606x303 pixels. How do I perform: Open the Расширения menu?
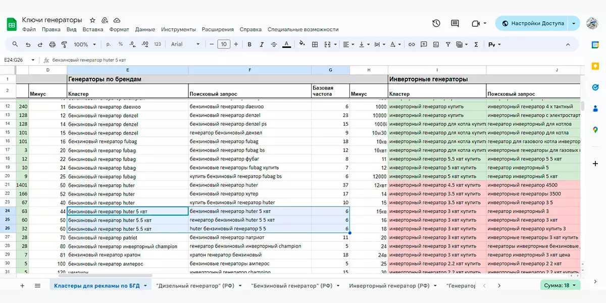[218, 29]
